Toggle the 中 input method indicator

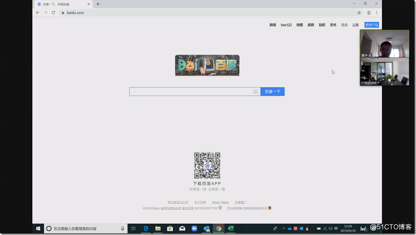coord(336,228)
